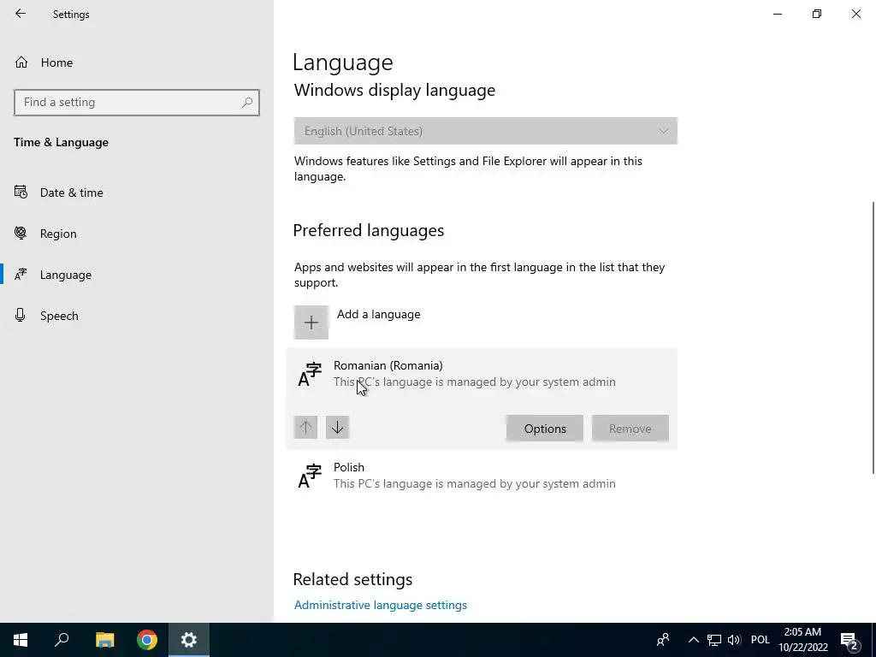Open the Windows display language dropdown

486,131
